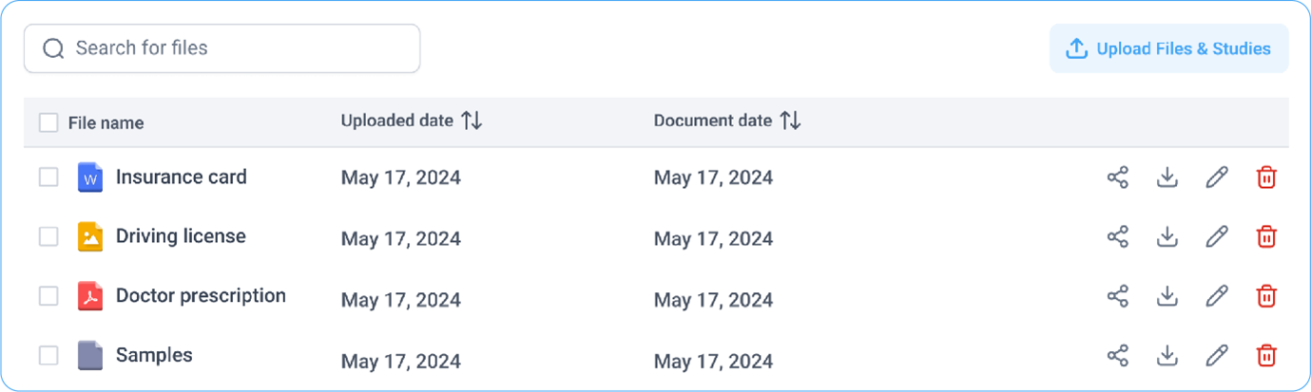Check the select-all File name checkbox
Viewport: 1311px width, 392px height.
click(x=48, y=122)
